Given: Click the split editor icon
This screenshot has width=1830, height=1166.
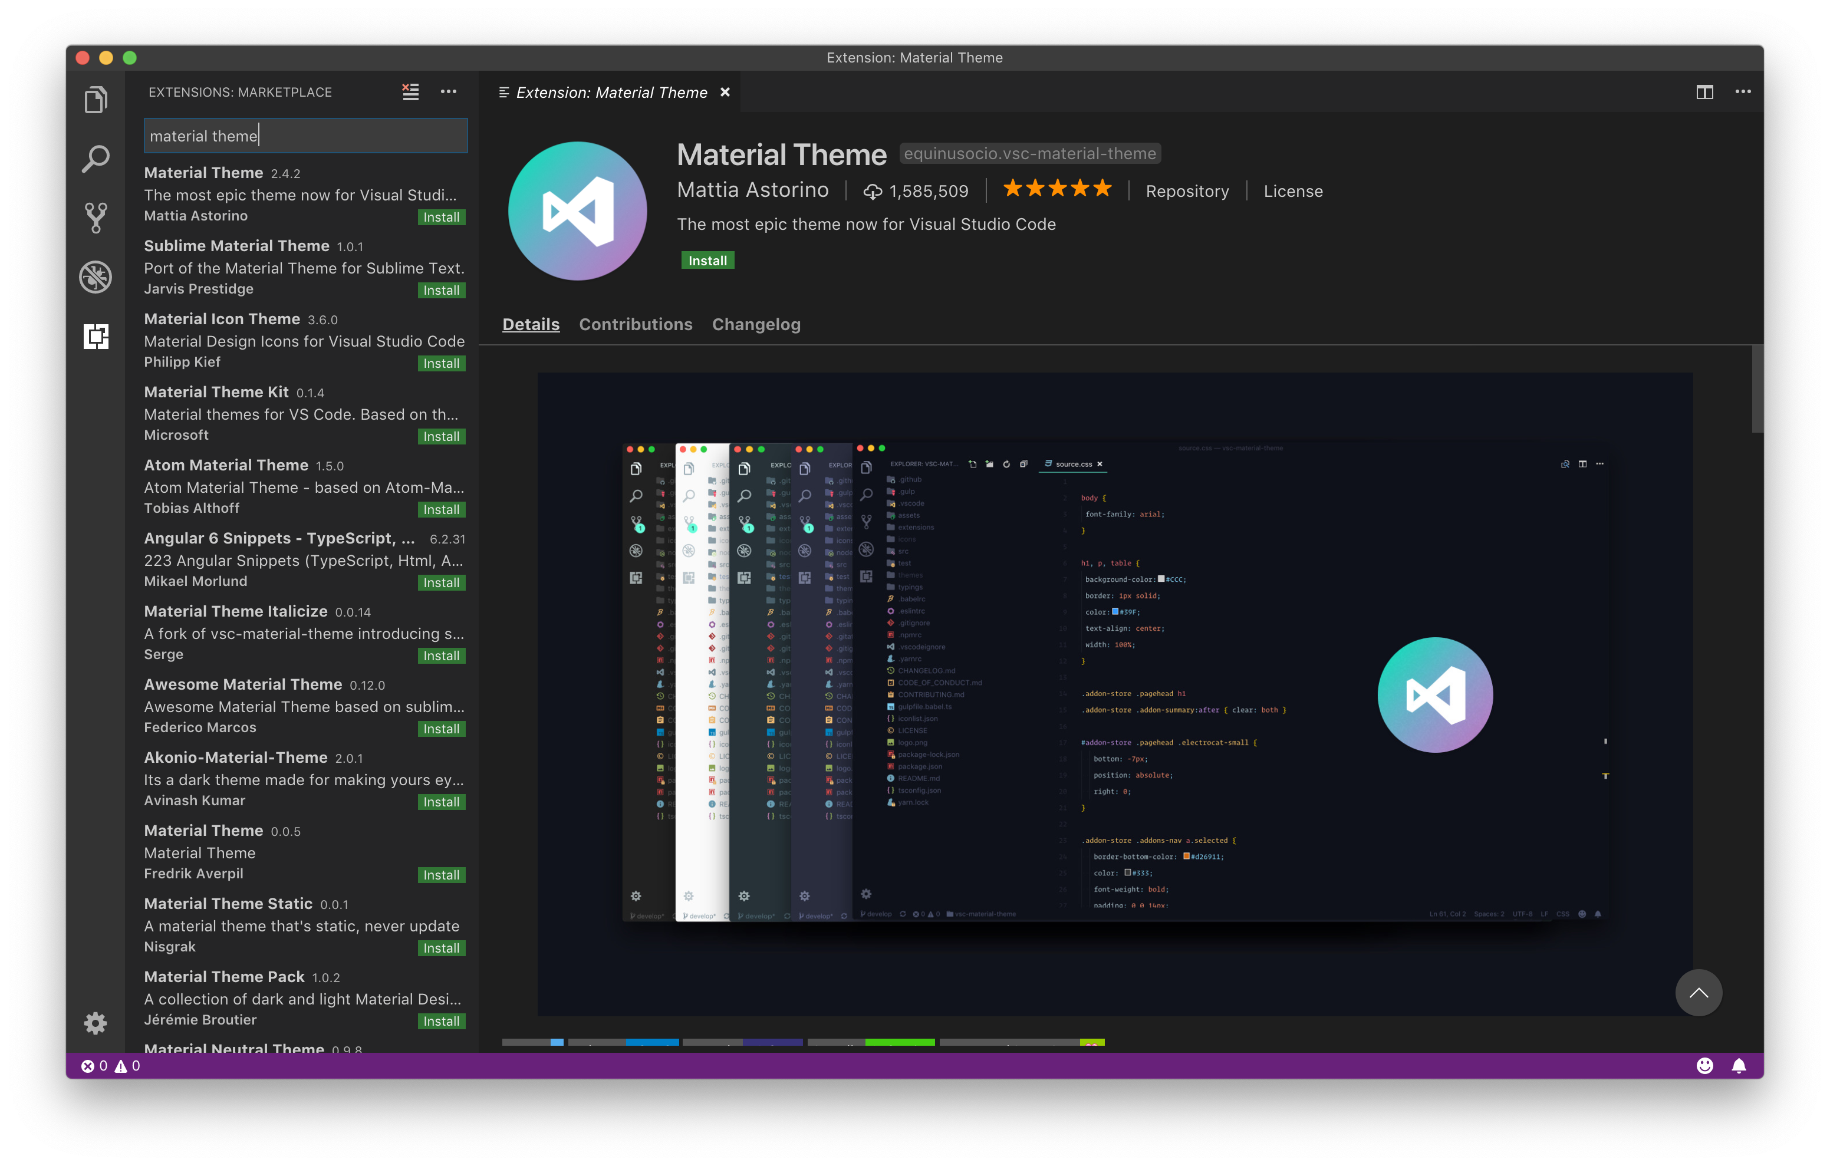Looking at the screenshot, I should pyautogui.click(x=1704, y=92).
